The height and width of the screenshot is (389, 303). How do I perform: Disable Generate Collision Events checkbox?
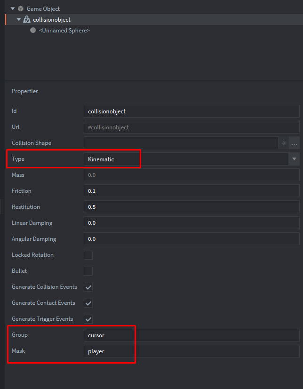pyautogui.click(x=88, y=287)
